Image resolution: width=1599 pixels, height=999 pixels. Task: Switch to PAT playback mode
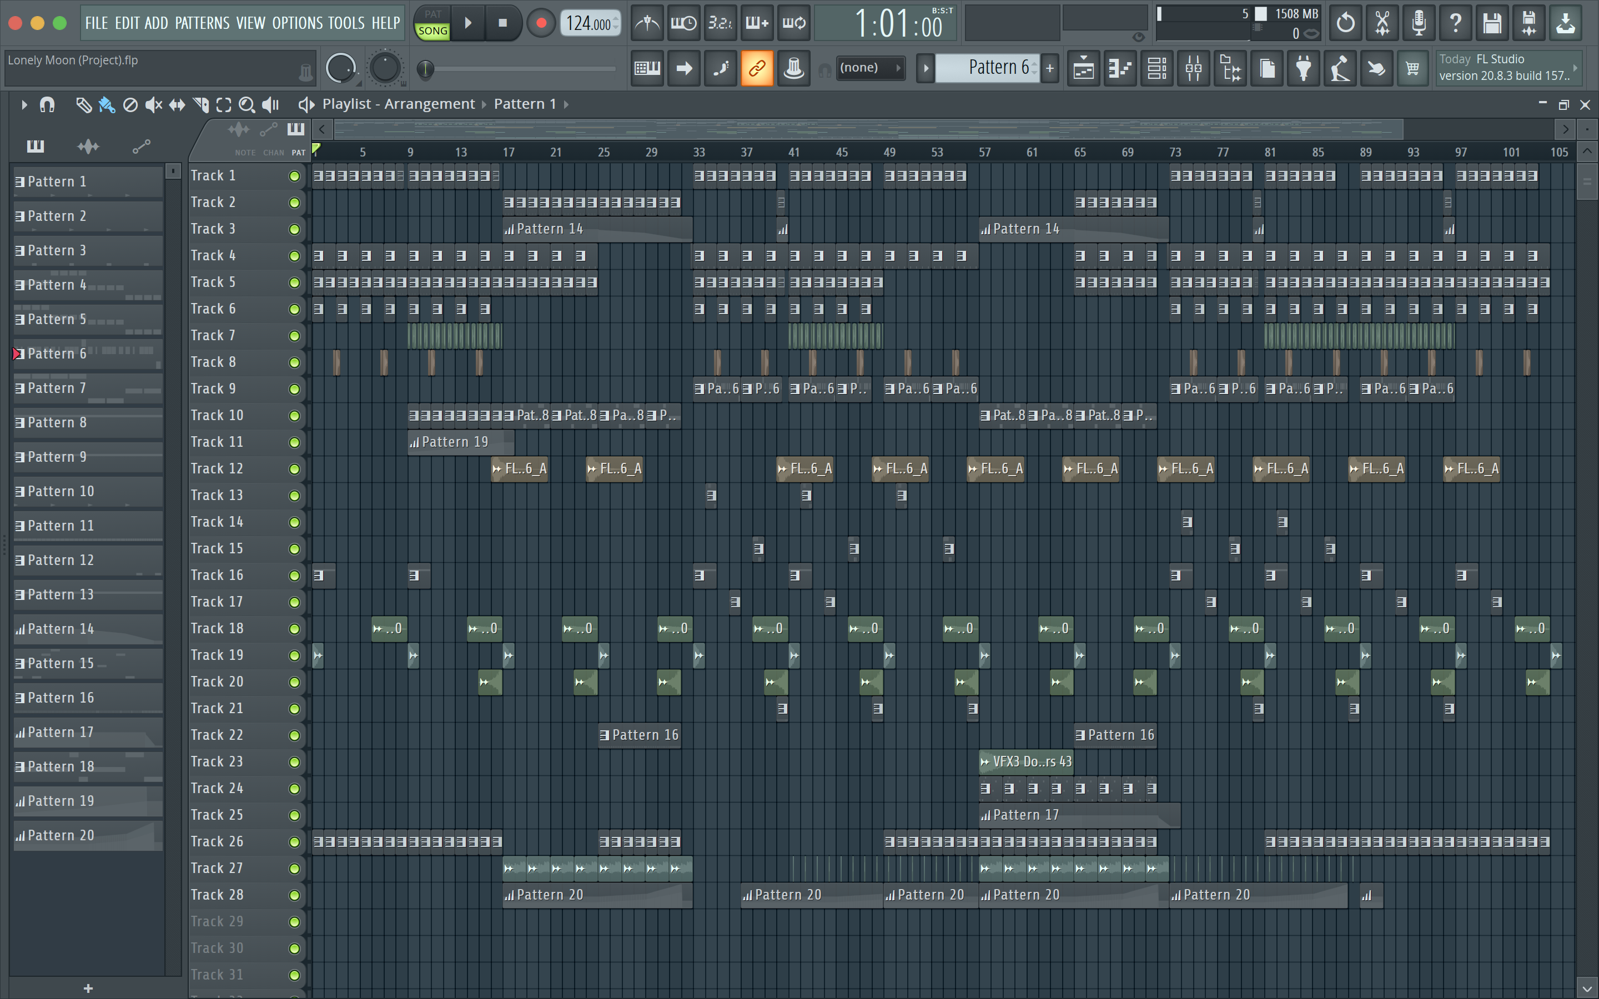pyautogui.click(x=433, y=14)
